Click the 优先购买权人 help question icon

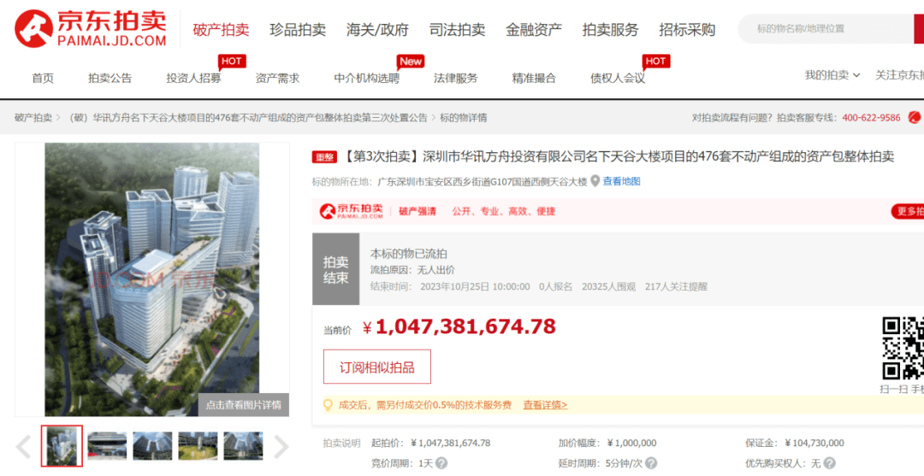coord(830,464)
